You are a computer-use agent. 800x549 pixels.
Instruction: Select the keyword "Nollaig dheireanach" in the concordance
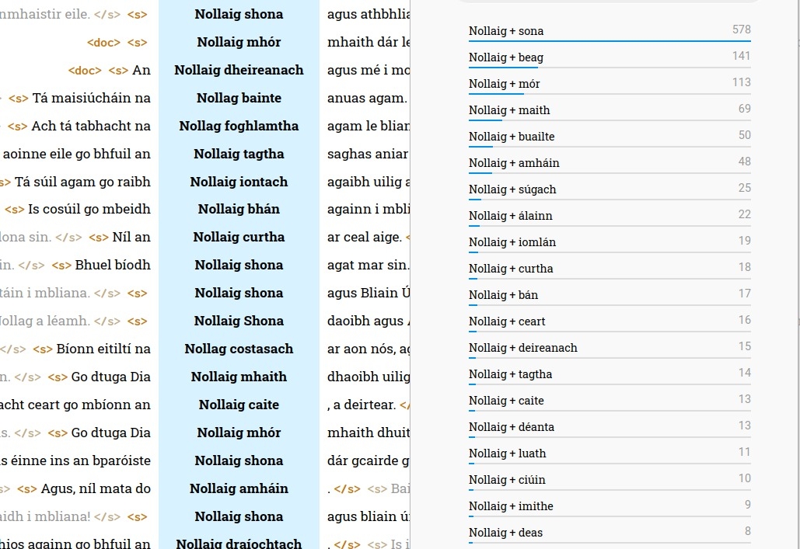tap(239, 70)
